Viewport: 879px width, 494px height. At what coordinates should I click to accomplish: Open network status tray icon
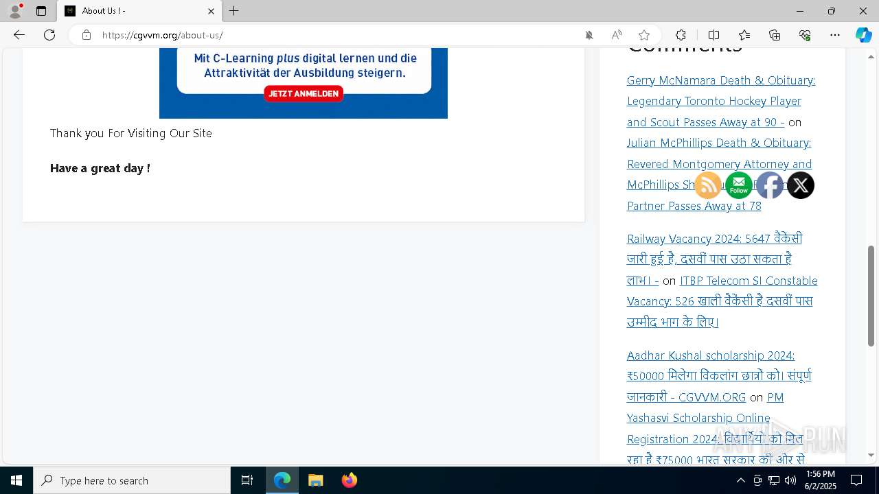[x=774, y=480]
